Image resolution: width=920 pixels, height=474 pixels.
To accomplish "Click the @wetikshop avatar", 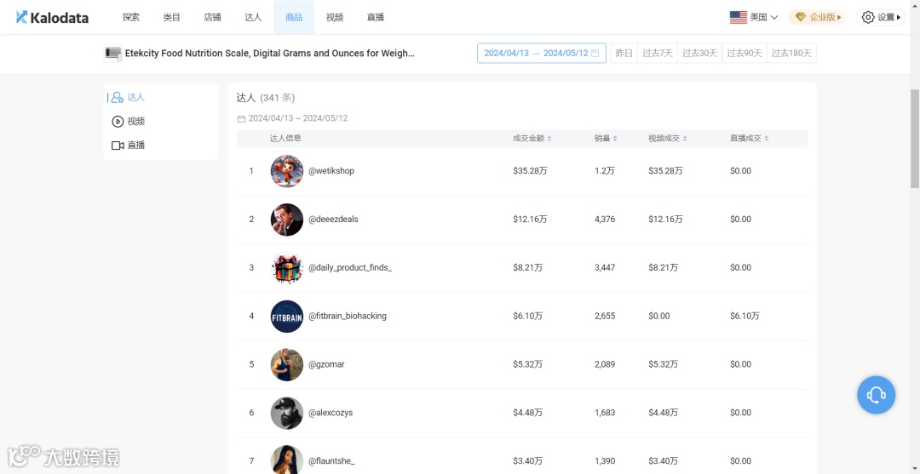I will (287, 171).
